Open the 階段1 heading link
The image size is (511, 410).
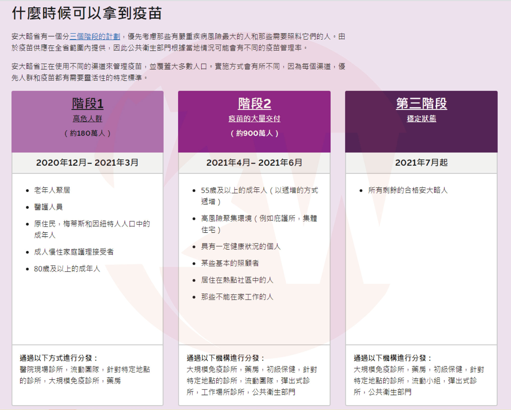pyautogui.click(x=88, y=103)
